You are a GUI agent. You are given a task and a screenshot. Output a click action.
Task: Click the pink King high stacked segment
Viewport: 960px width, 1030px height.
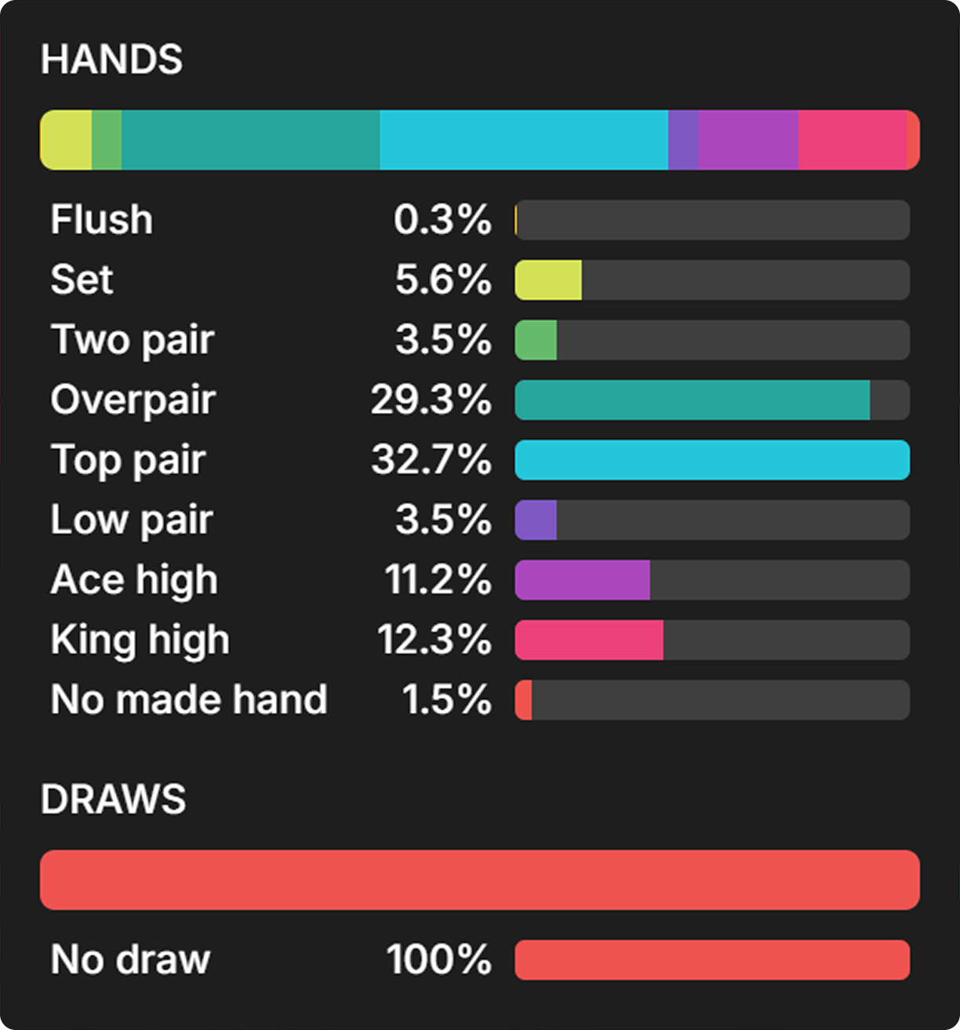point(852,140)
